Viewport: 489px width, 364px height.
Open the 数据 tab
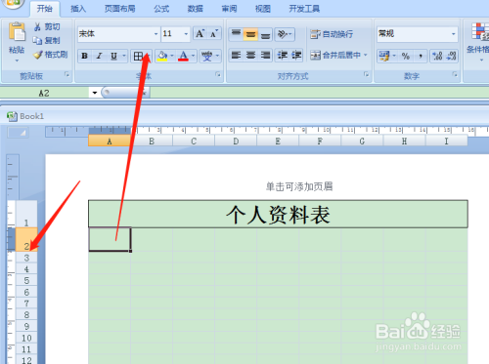(196, 9)
